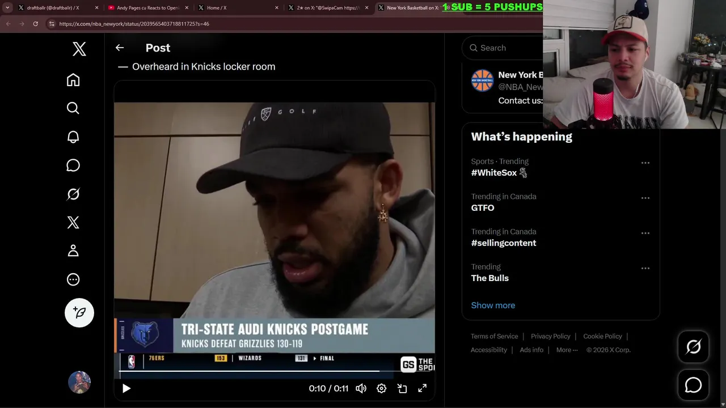Open Terms of Service link
Screen dimensions: 726x408
click(x=494, y=336)
